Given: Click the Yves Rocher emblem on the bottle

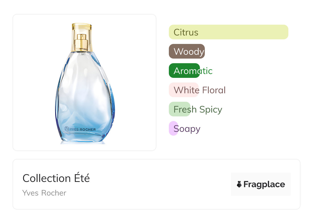Looking at the screenshot, I should click(x=66, y=129).
